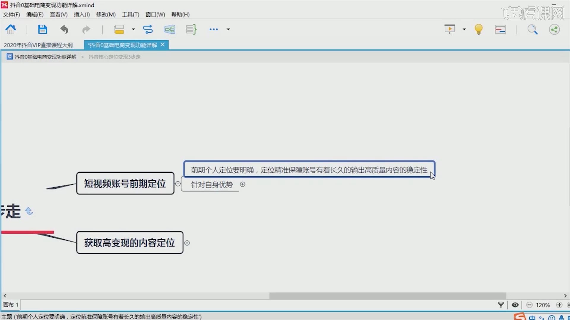Start presentation mode

click(x=449, y=29)
